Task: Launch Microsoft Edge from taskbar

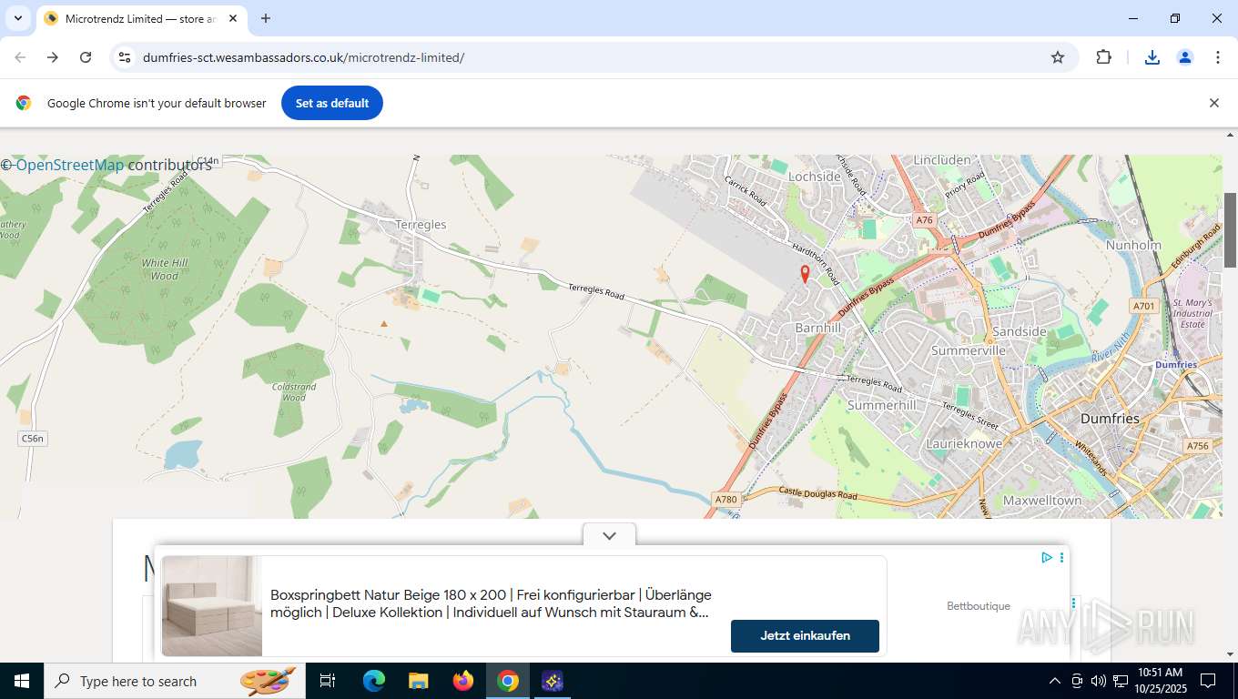Action: click(x=374, y=681)
